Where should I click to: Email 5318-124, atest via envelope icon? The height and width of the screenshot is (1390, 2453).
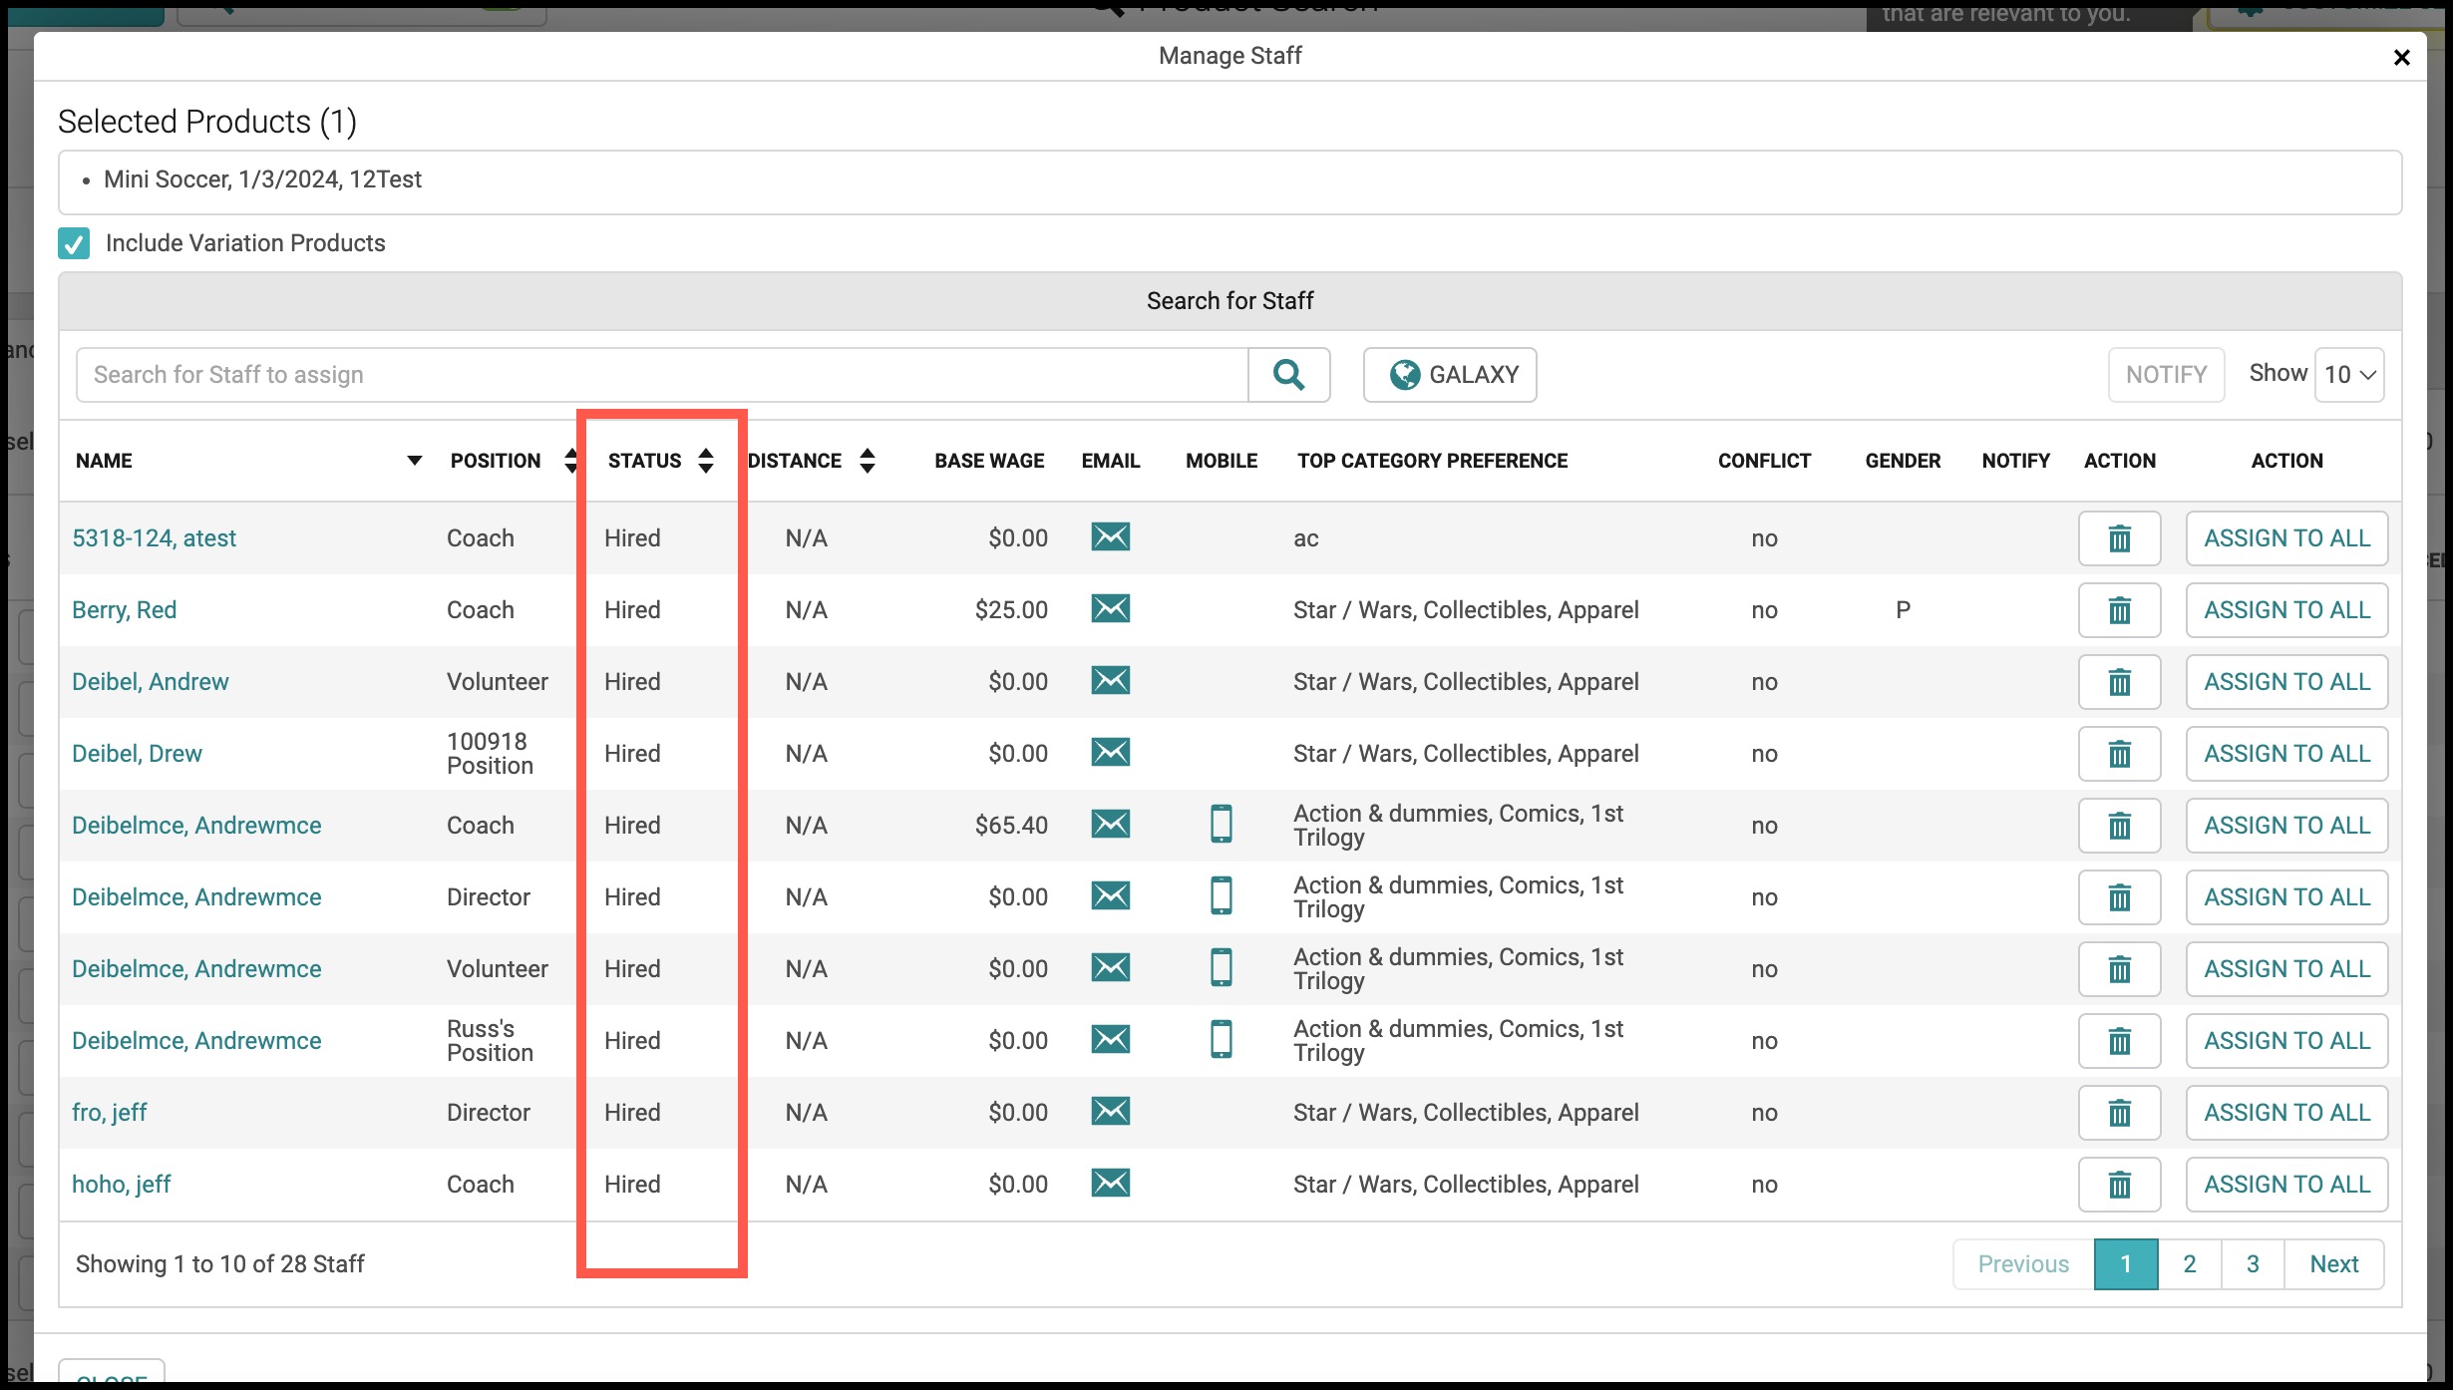point(1110,536)
